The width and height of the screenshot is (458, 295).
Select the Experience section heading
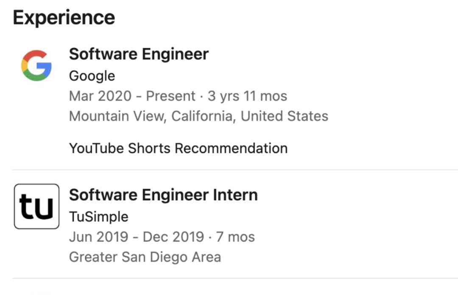64,18
